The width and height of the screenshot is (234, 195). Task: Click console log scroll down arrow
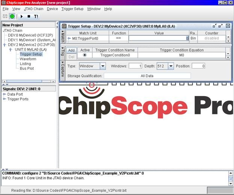coord(231,184)
